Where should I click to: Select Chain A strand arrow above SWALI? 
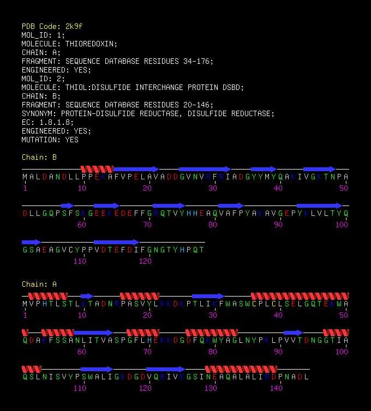97,370
